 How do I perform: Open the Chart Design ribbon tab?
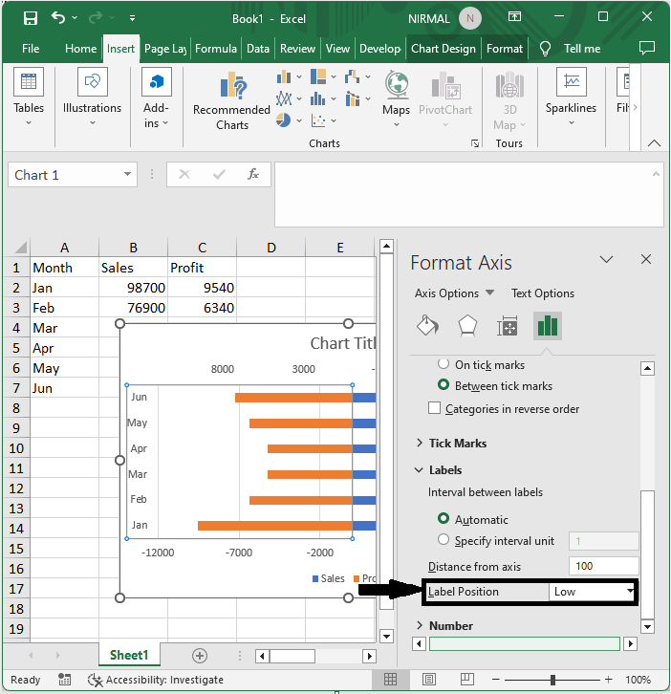point(443,49)
